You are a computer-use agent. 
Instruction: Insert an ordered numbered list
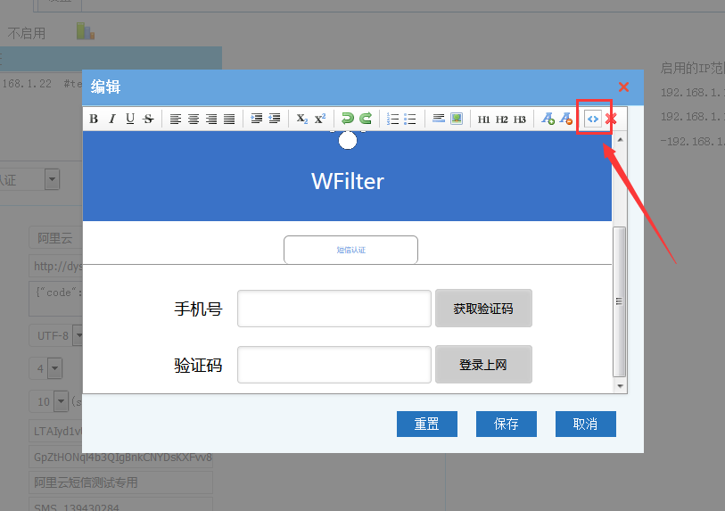tap(392, 119)
